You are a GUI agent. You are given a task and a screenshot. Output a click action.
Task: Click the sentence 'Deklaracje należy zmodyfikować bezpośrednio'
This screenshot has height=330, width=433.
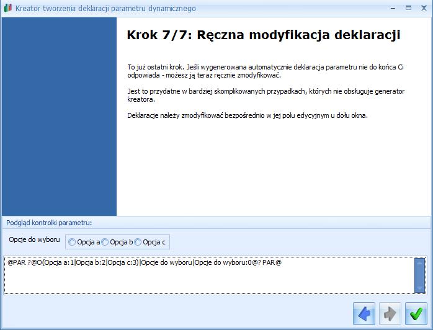pos(248,115)
